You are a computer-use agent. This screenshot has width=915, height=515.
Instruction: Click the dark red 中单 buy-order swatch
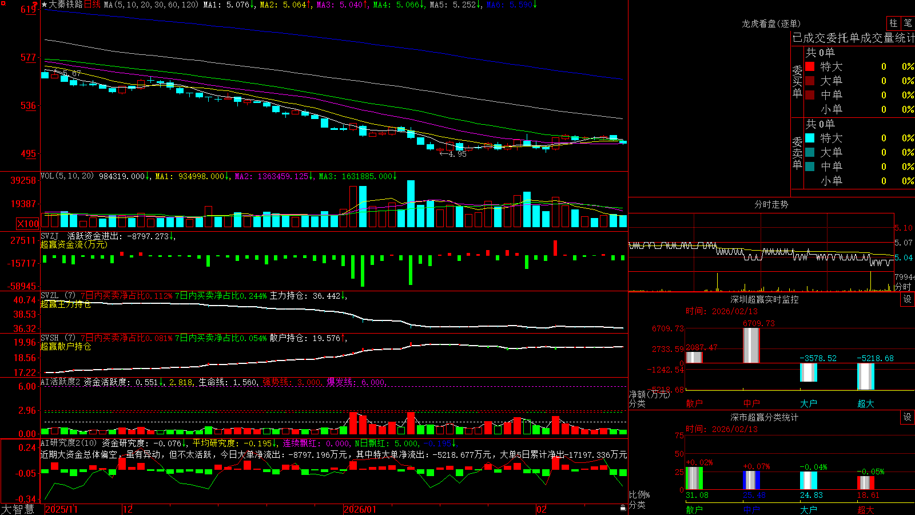click(x=810, y=94)
